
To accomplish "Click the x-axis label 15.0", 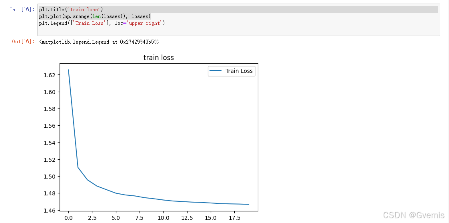I will (211, 218).
